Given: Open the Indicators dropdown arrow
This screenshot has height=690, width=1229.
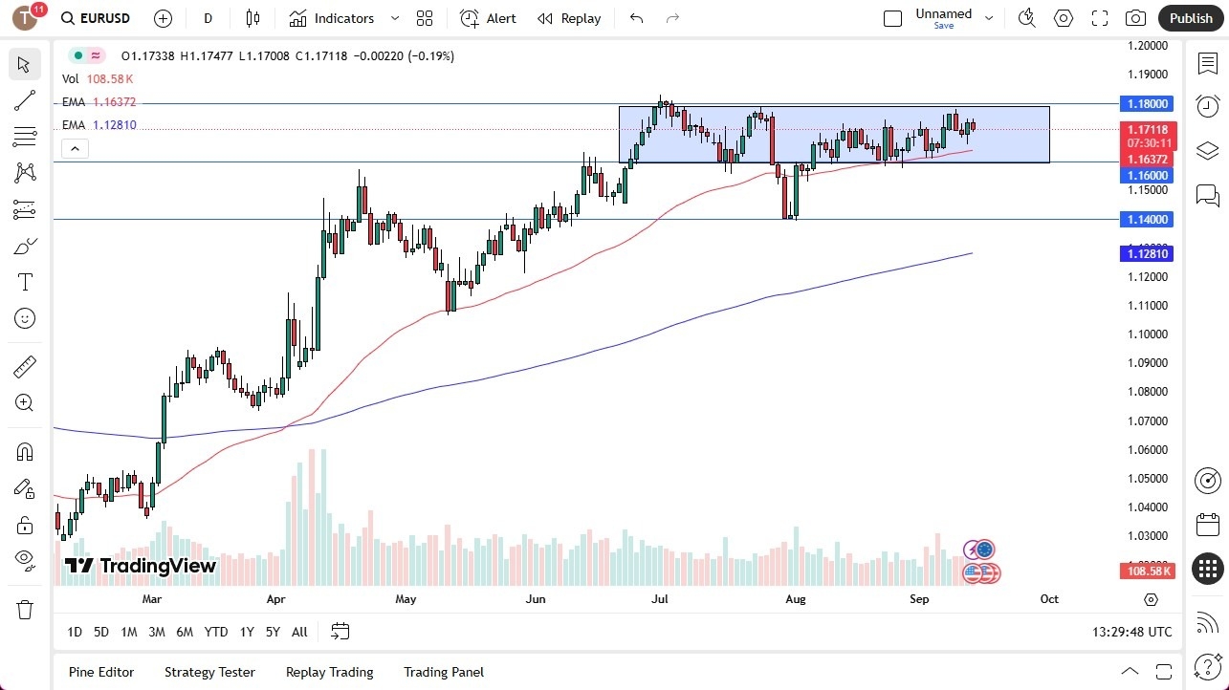Looking at the screenshot, I should point(393,17).
